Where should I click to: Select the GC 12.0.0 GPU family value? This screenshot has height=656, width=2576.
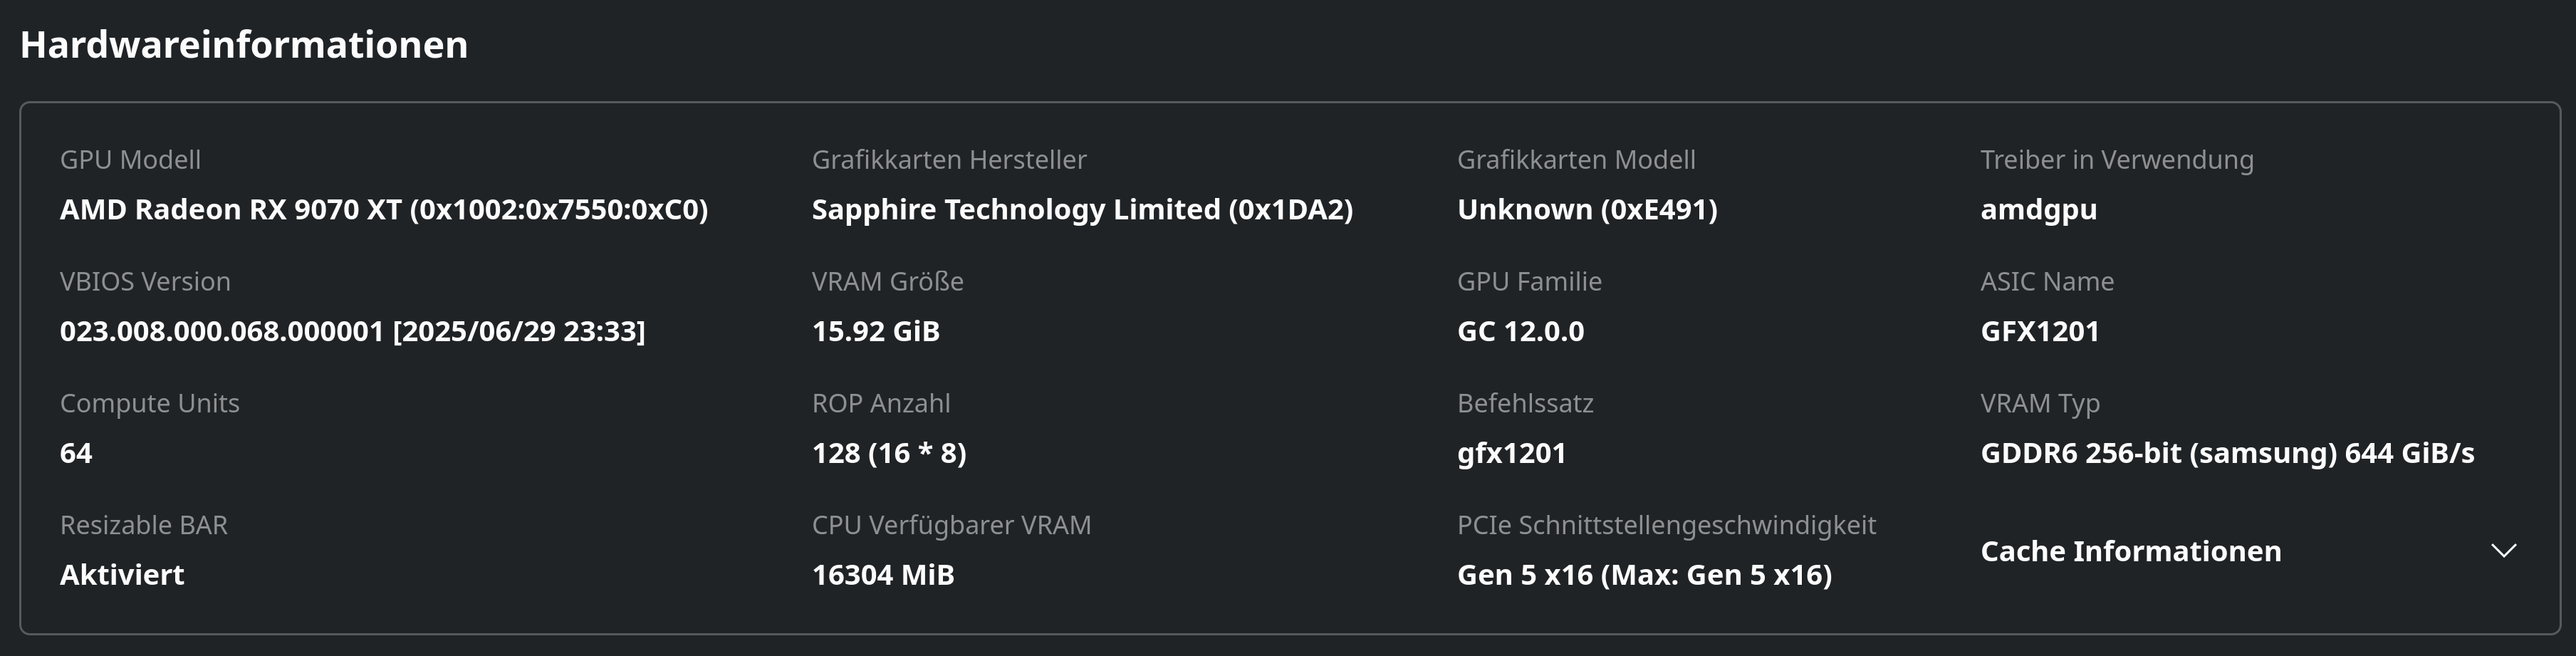(1520, 332)
